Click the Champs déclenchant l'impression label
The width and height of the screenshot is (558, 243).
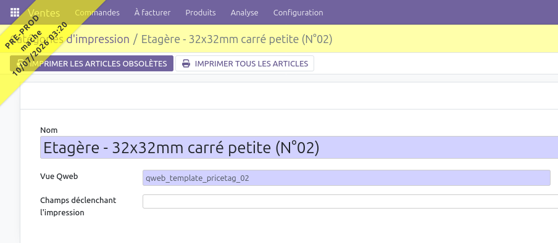coord(78,207)
